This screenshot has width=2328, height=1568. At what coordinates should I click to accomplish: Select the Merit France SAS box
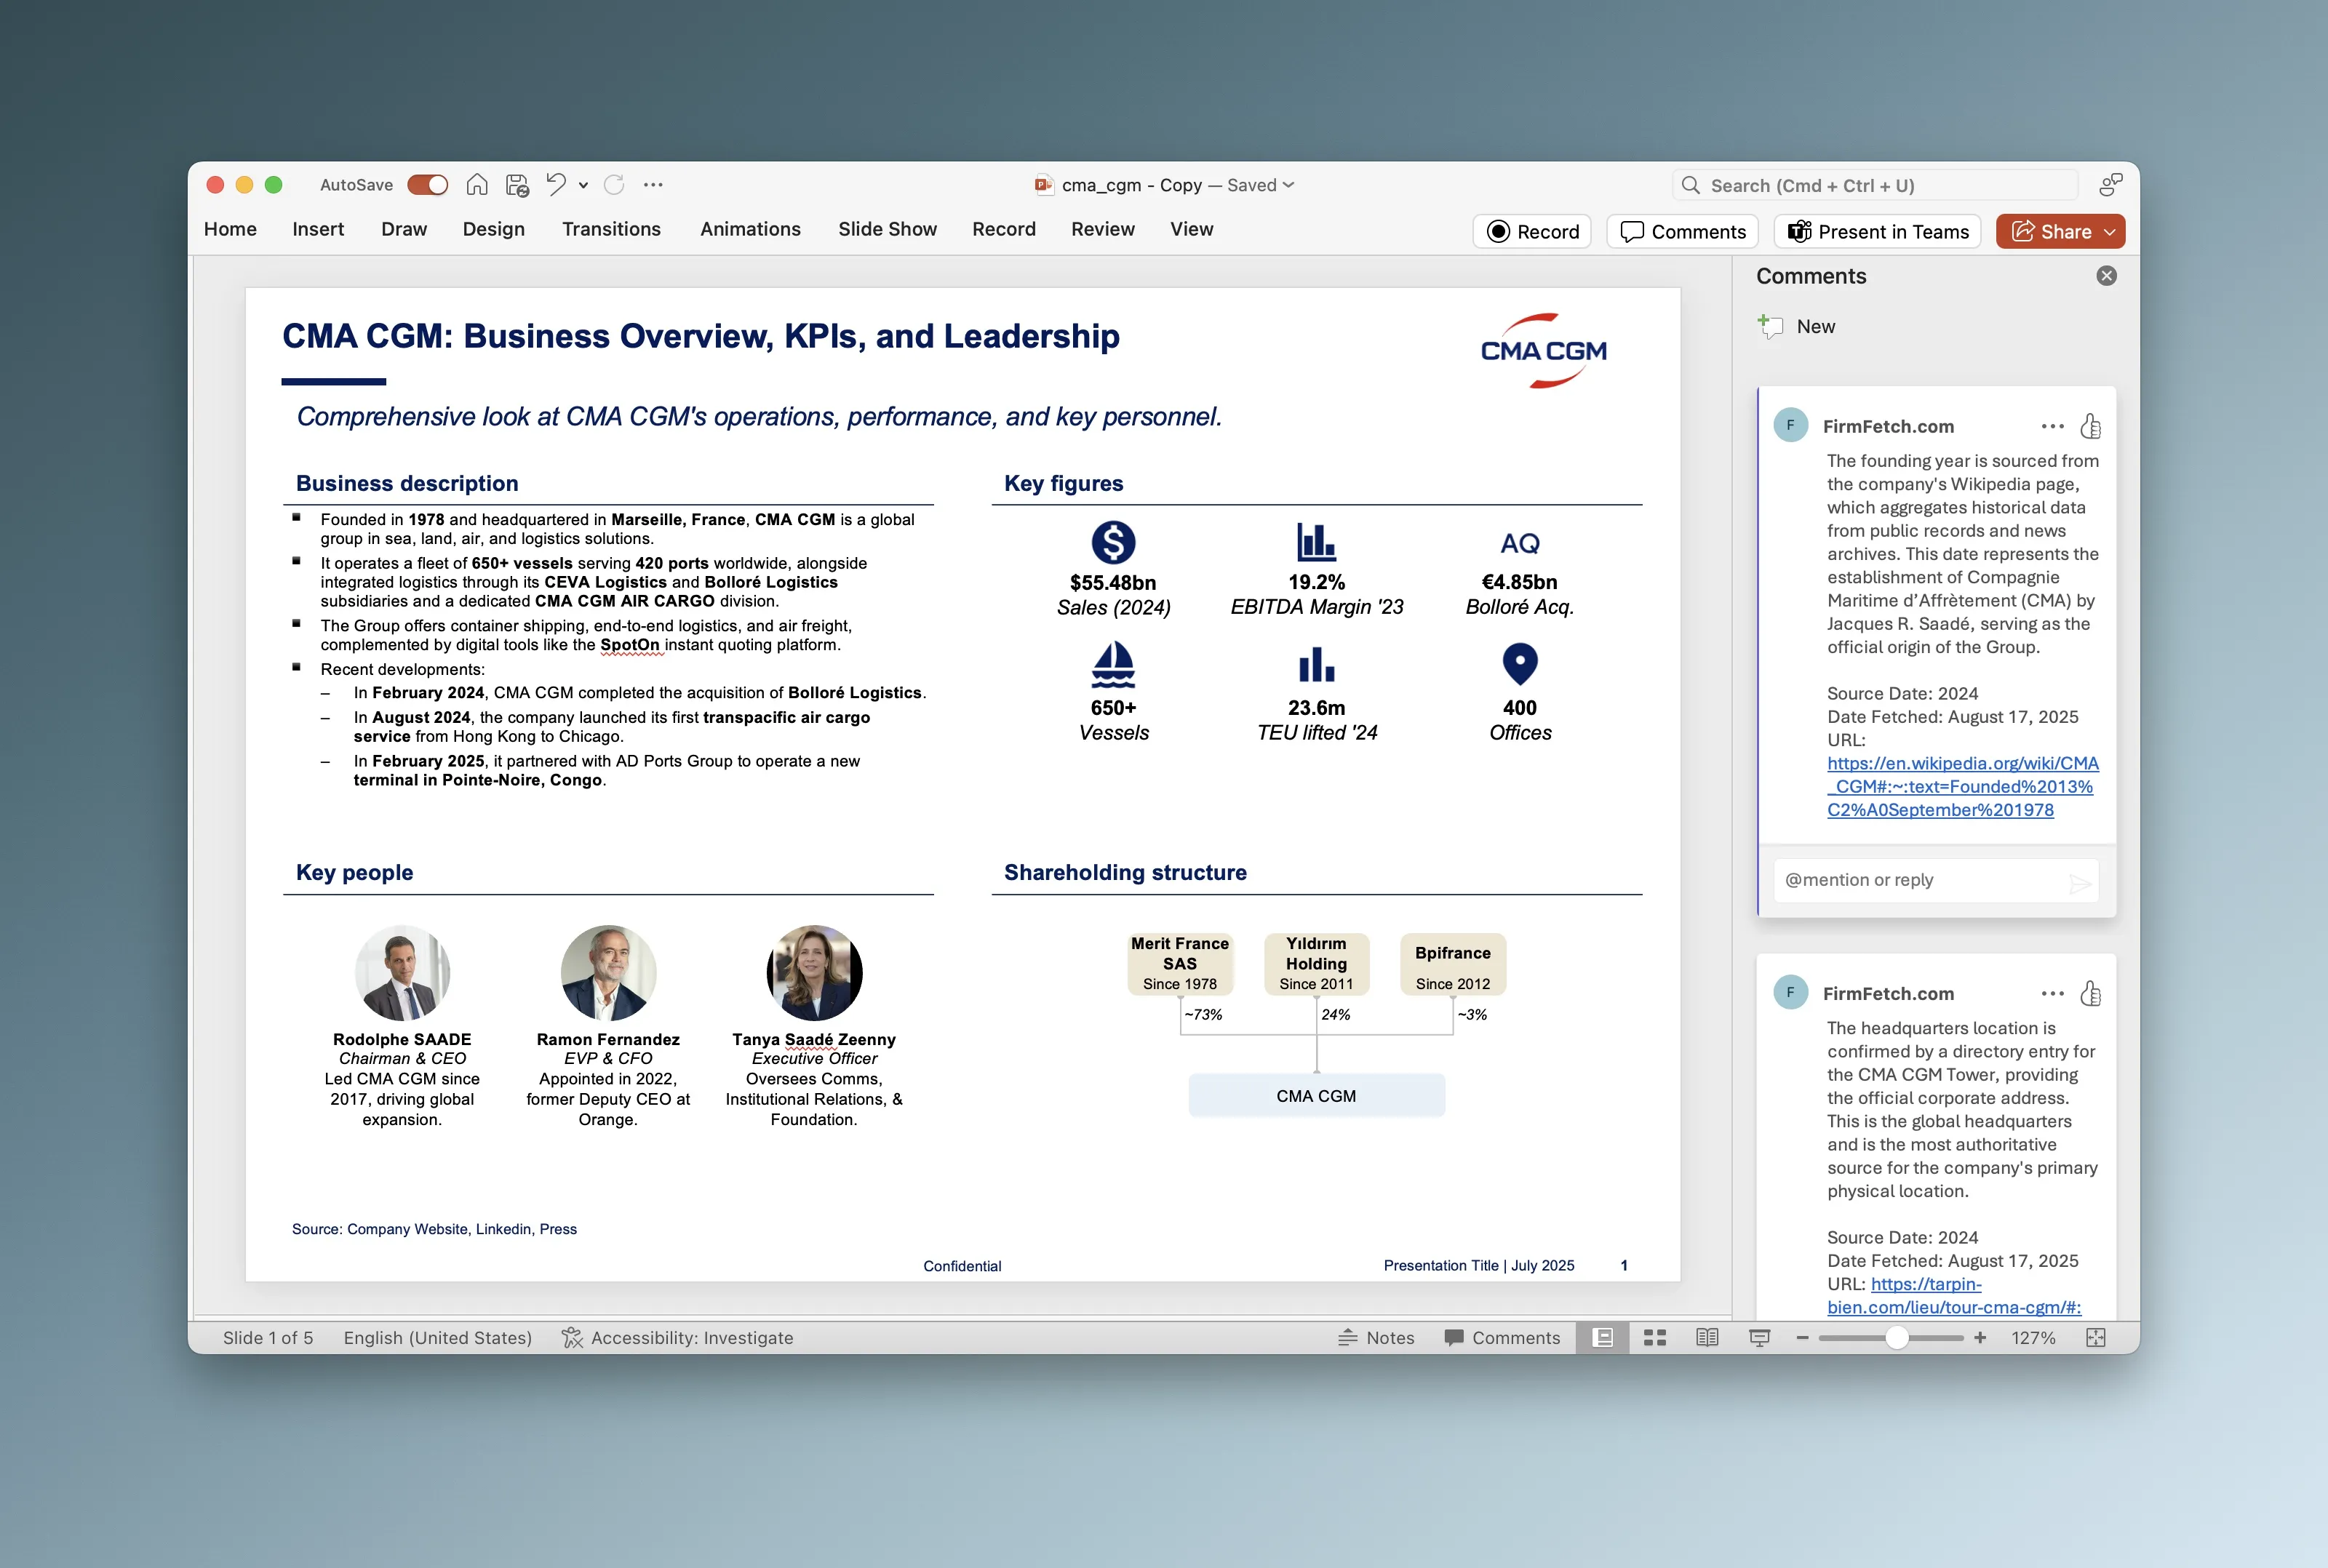[1180, 964]
